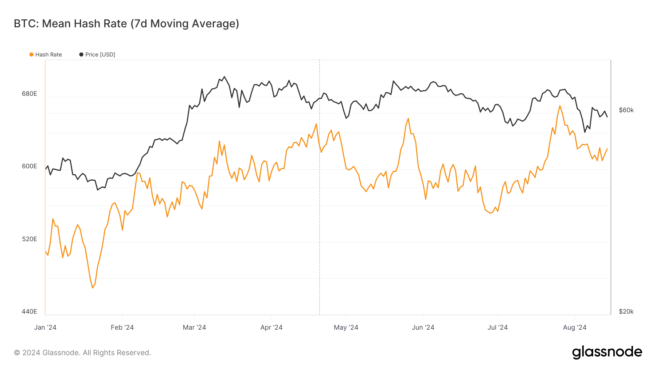Click the orange Hash Rate legend dot
The image size is (656, 369).
31,55
